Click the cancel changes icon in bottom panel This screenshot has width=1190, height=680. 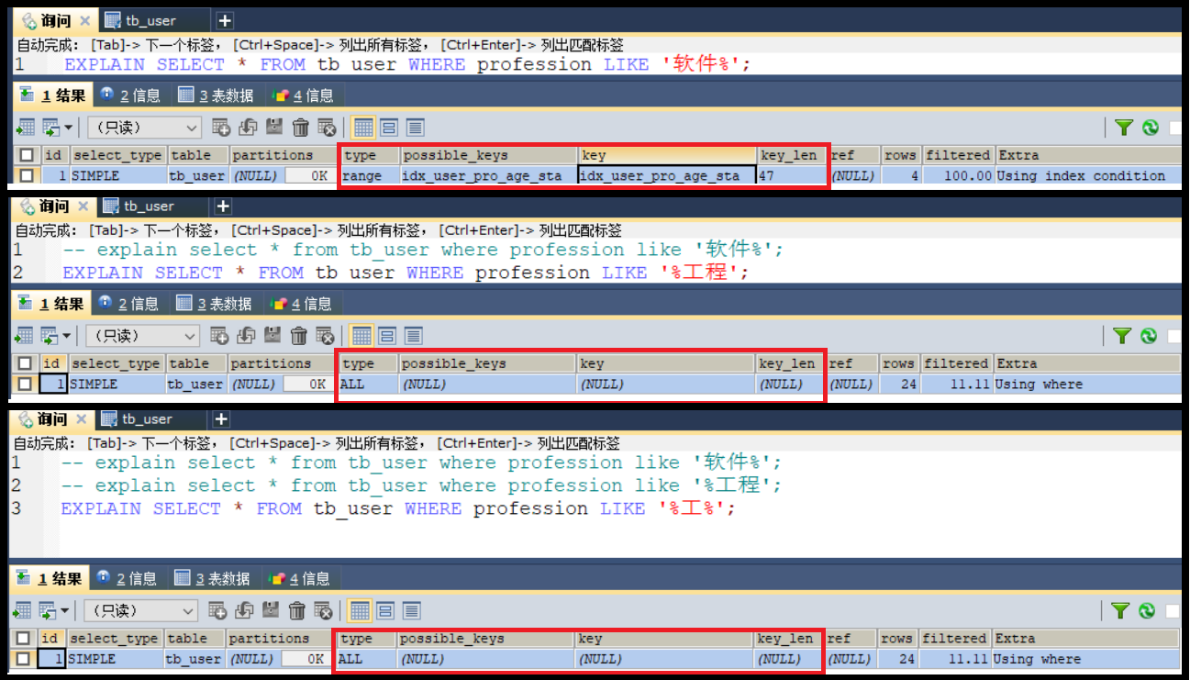coord(323,610)
